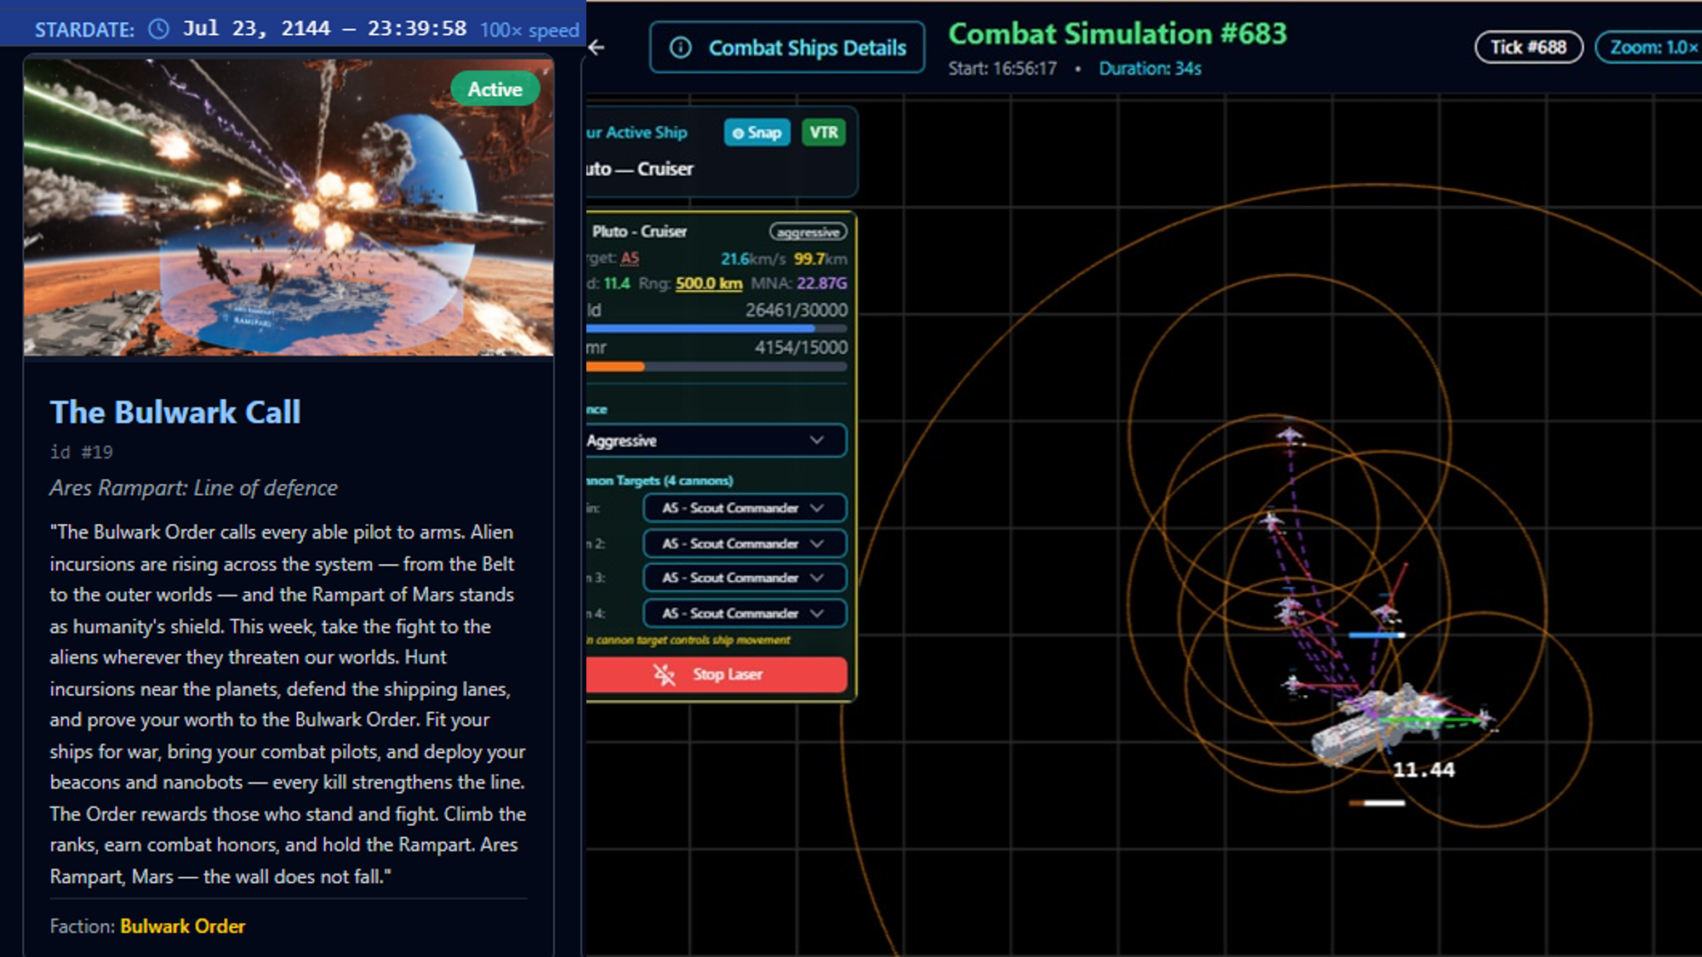
Task: Click the blue shield bar 26461/30000
Action: 717,328
